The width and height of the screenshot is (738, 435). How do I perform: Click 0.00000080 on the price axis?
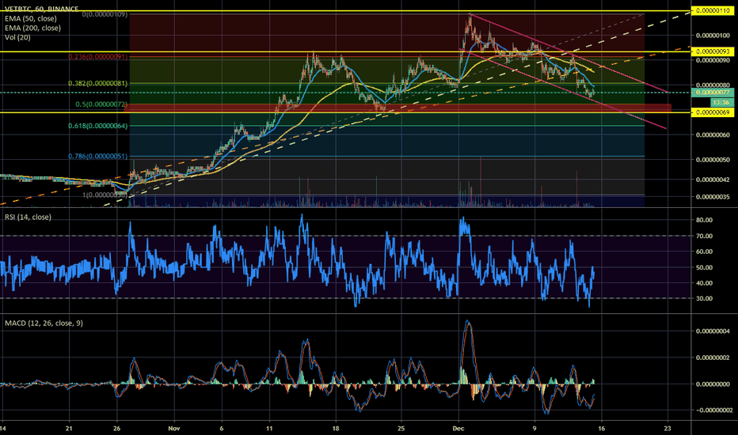[x=713, y=85]
